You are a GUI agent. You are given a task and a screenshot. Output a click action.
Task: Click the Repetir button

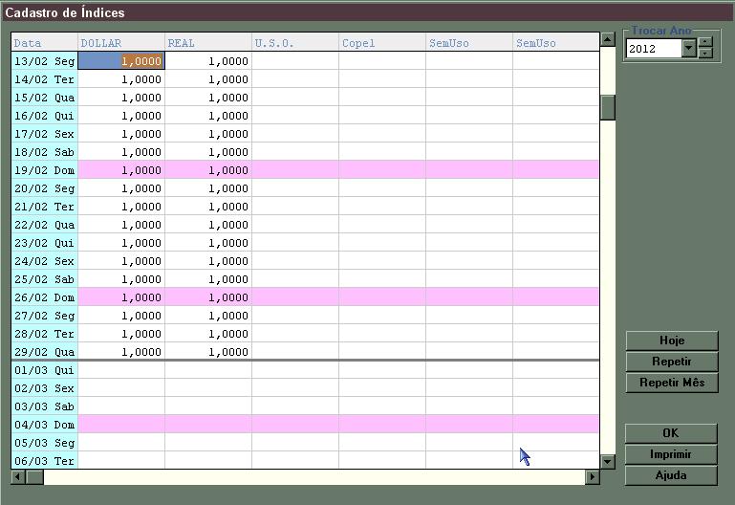pos(672,362)
